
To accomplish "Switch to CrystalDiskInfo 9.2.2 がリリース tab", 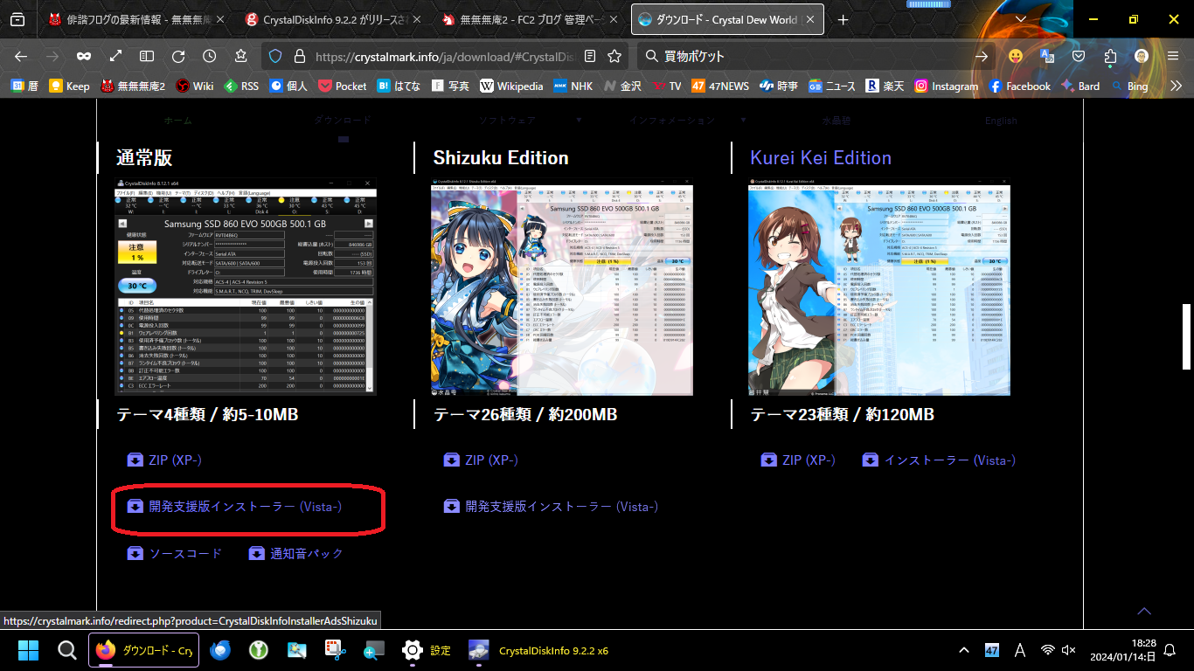I will coord(331,19).
